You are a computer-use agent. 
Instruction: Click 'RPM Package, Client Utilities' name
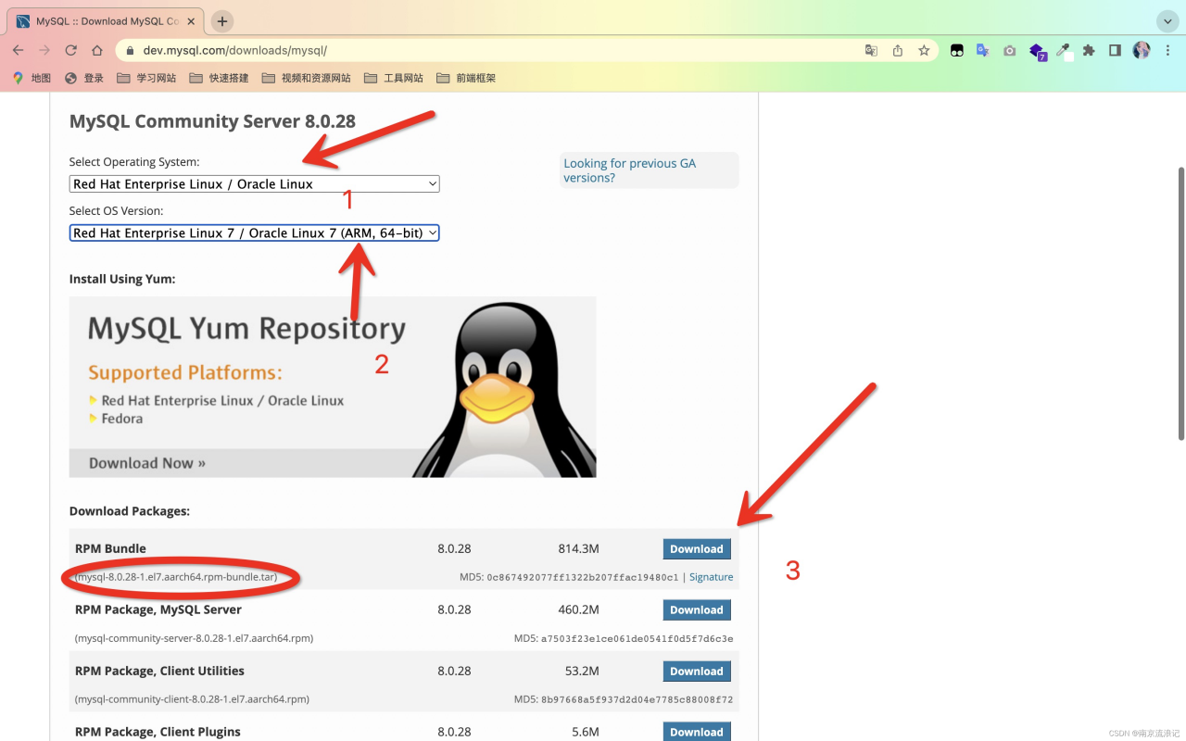coord(159,671)
